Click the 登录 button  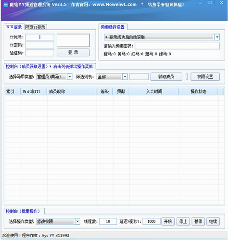(x=73, y=52)
